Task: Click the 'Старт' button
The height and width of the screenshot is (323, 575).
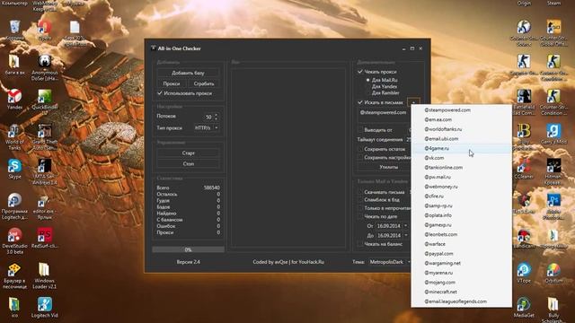Action: [x=188, y=153]
